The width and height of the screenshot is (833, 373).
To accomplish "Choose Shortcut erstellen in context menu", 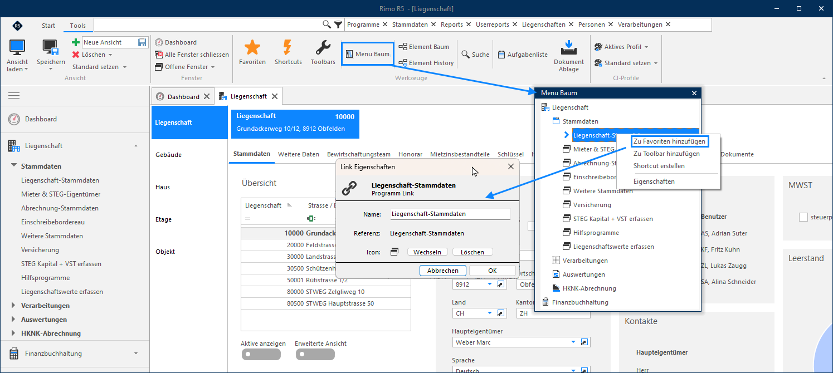I will [659, 166].
